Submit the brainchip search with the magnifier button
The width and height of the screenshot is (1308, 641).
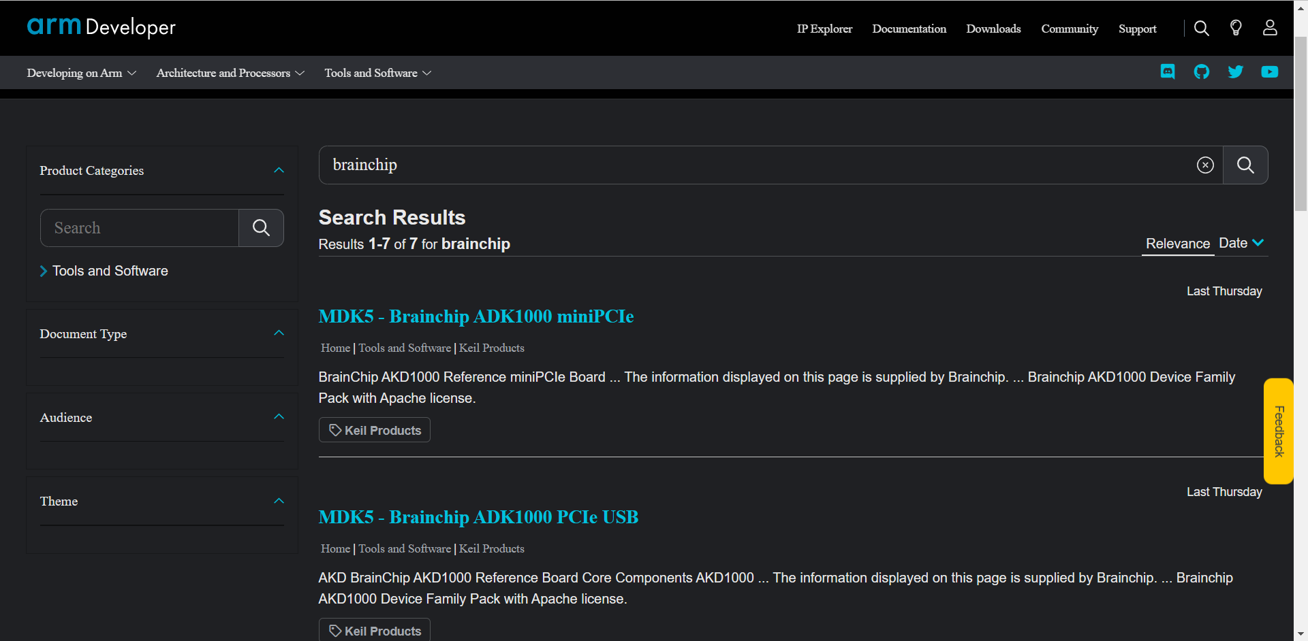tap(1245, 165)
